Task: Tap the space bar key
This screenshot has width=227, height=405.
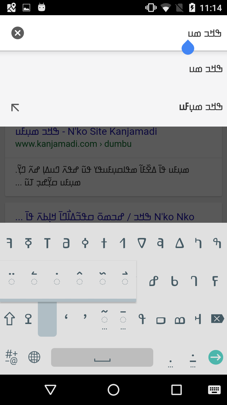Action: (102, 358)
